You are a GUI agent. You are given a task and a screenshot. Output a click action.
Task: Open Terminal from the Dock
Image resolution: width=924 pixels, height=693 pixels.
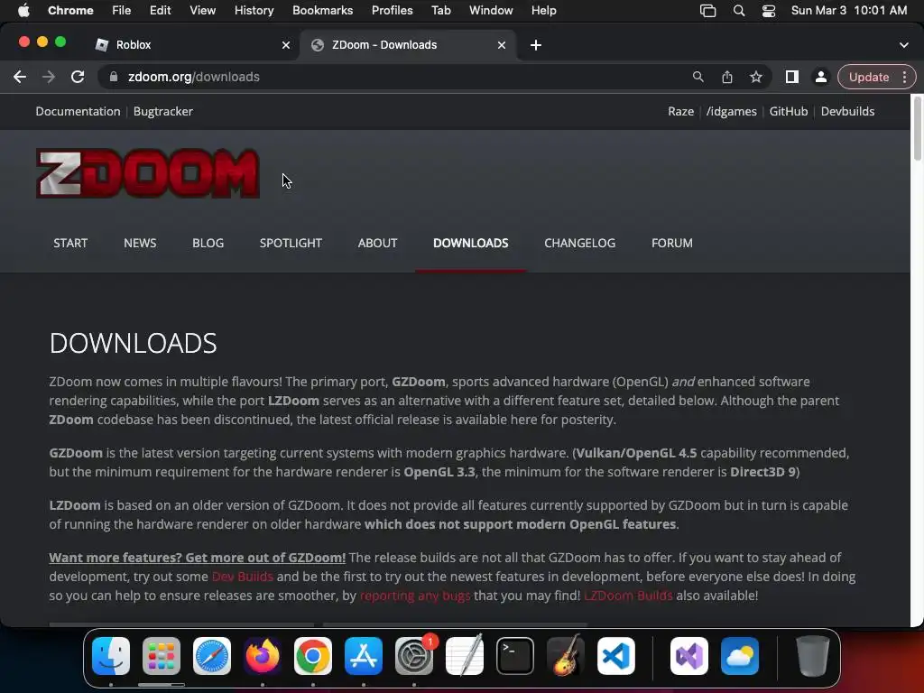coord(515,656)
